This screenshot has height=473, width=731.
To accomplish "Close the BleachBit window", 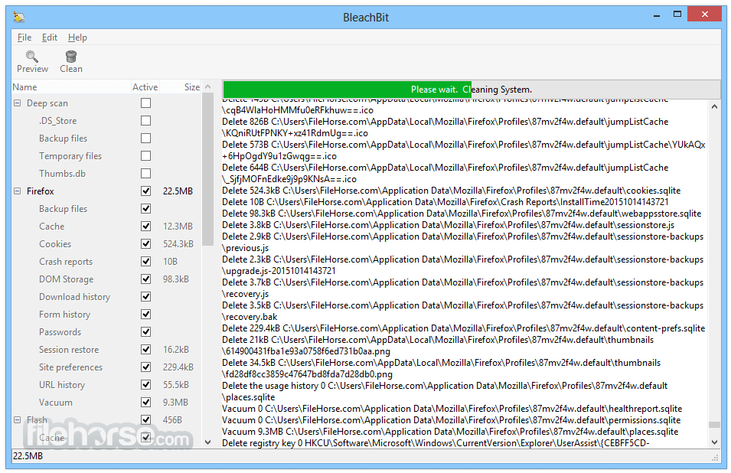I will [704, 15].
